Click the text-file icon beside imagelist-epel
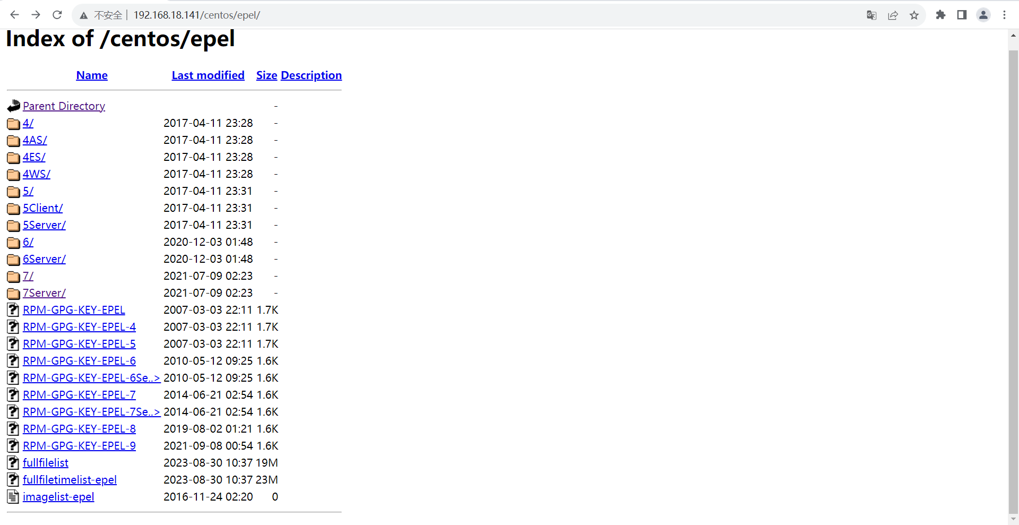1019x525 pixels. [x=13, y=496]
